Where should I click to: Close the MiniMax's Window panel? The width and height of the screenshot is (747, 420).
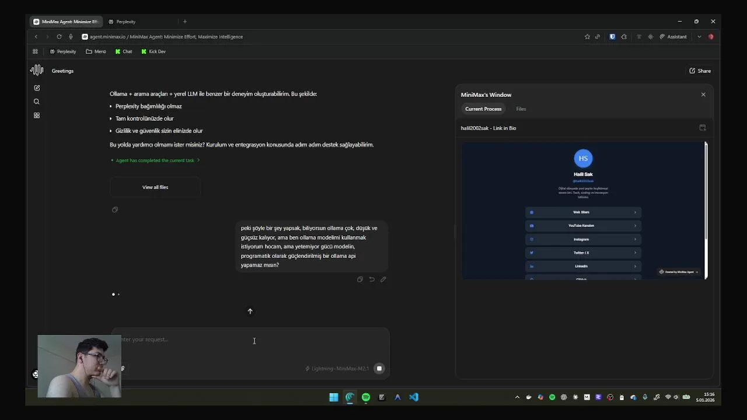[703, 94]
